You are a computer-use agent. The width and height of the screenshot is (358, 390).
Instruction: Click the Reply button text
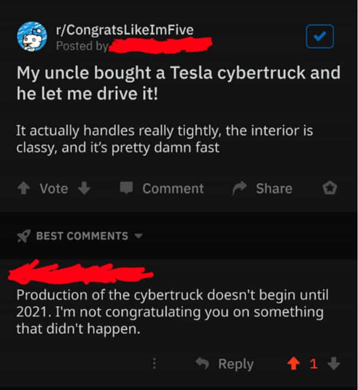236,365
